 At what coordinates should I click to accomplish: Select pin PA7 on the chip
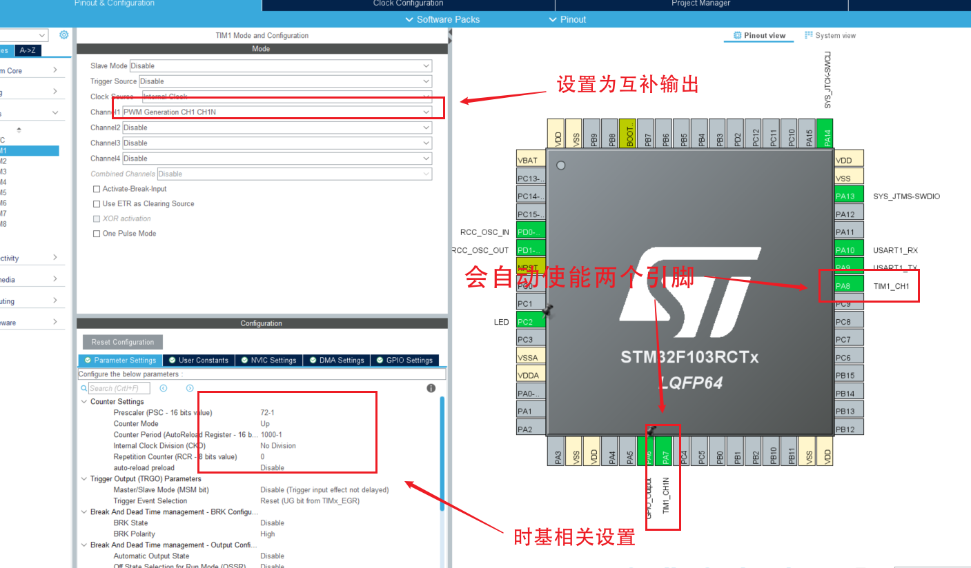[665, 451]
